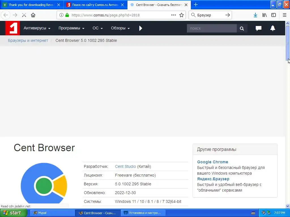Viewport: 290px width, 217px height.
Task: Show site information via the info icon
Action: click(x=61, y=15)
